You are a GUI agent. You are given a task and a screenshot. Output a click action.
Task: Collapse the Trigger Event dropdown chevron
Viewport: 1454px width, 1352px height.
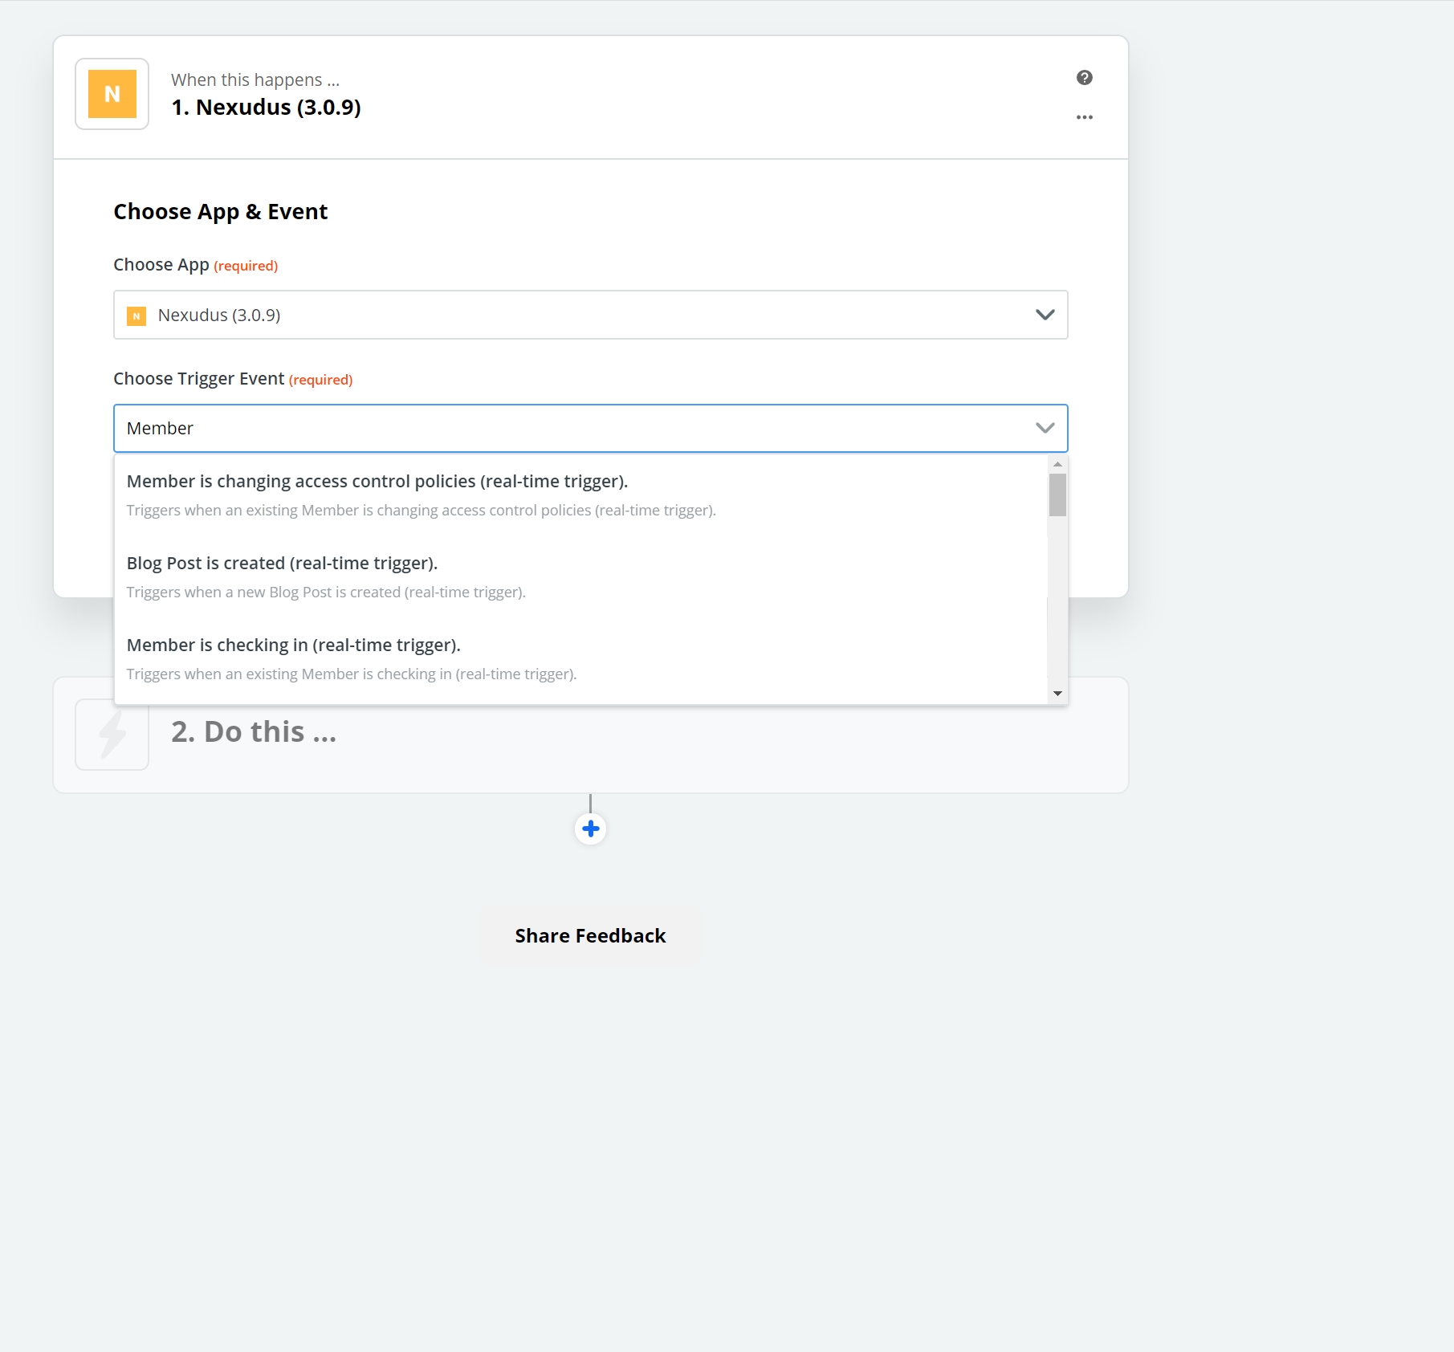coord(1045,428)
